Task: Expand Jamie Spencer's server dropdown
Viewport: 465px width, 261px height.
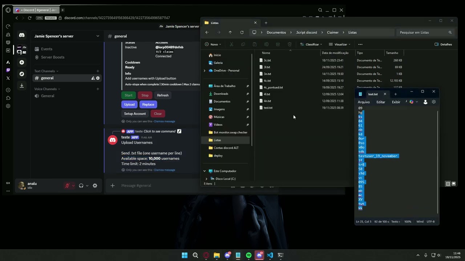Action: click(97, 36)
